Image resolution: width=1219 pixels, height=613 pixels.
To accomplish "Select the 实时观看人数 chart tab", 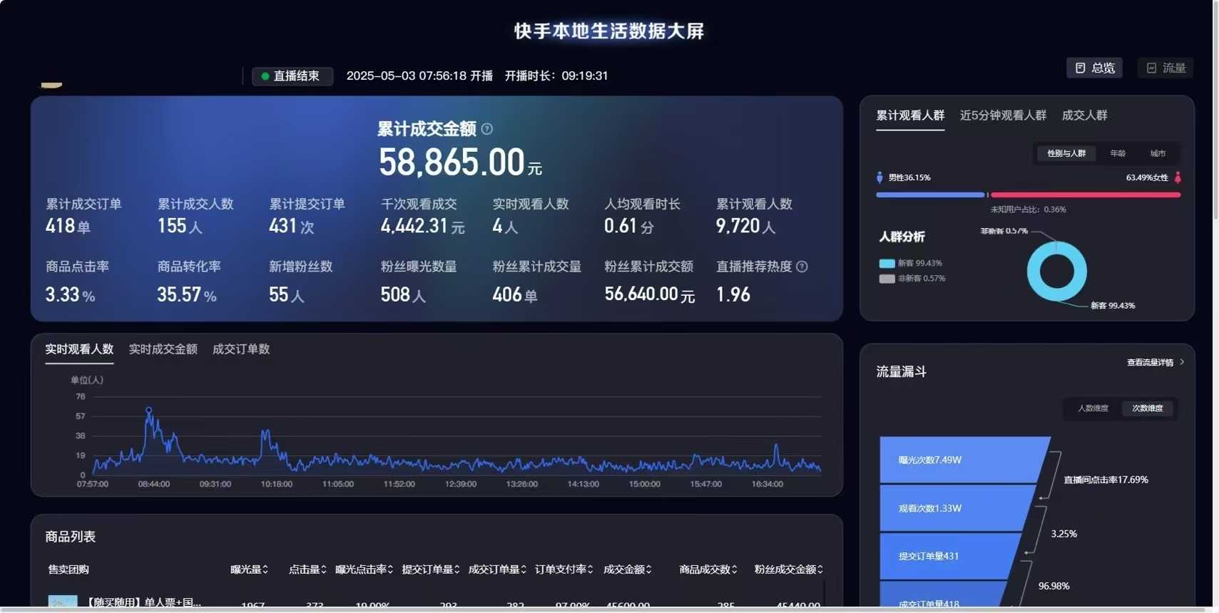I will (79, 349).
